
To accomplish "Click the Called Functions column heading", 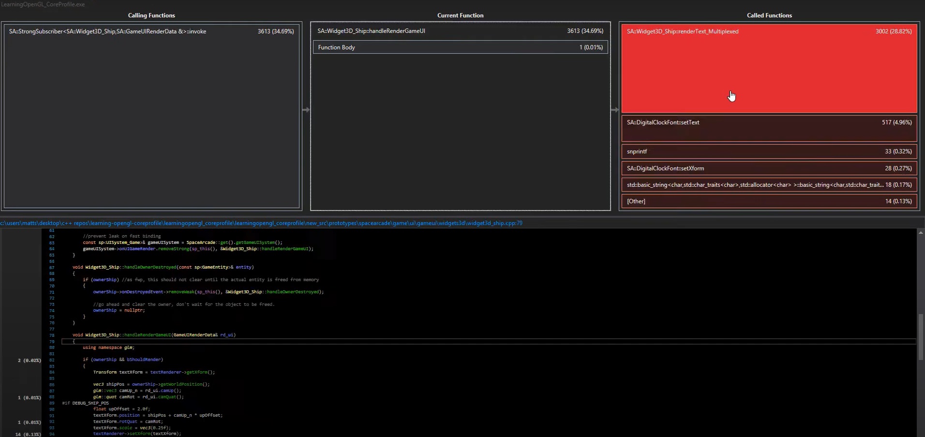I will (769, 15).
